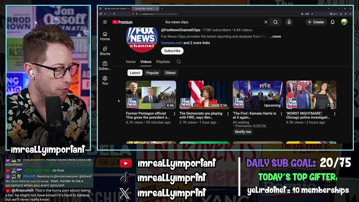Open the WORST NIGHTMARE Chicago police thumbnail

311,95
